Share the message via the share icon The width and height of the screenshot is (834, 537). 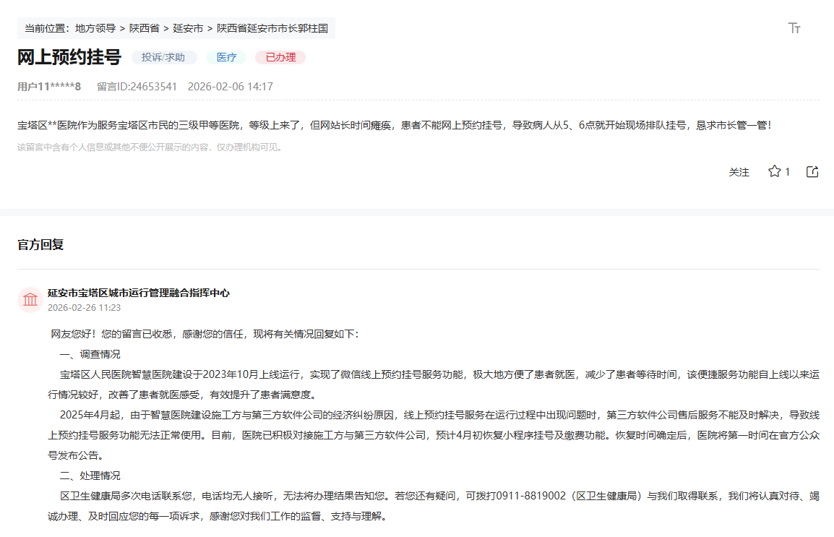812,171
